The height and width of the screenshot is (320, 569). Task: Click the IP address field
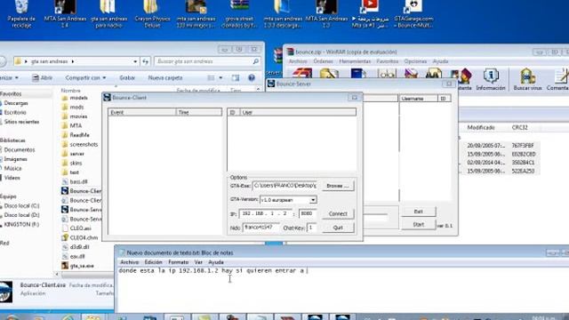(x=265, y=213)
